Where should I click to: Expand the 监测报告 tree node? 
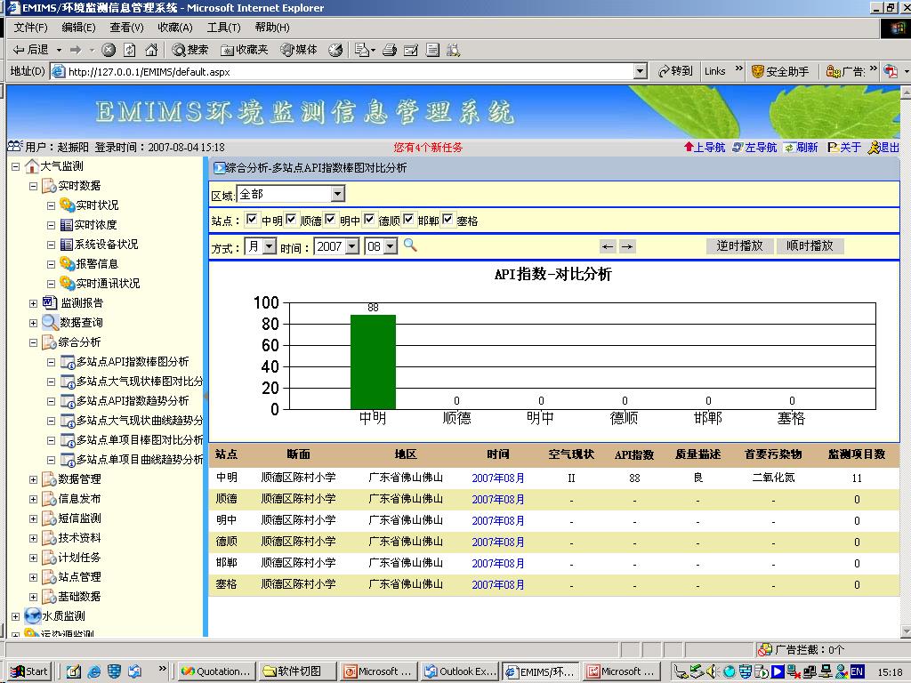click(x=33, y=304)
